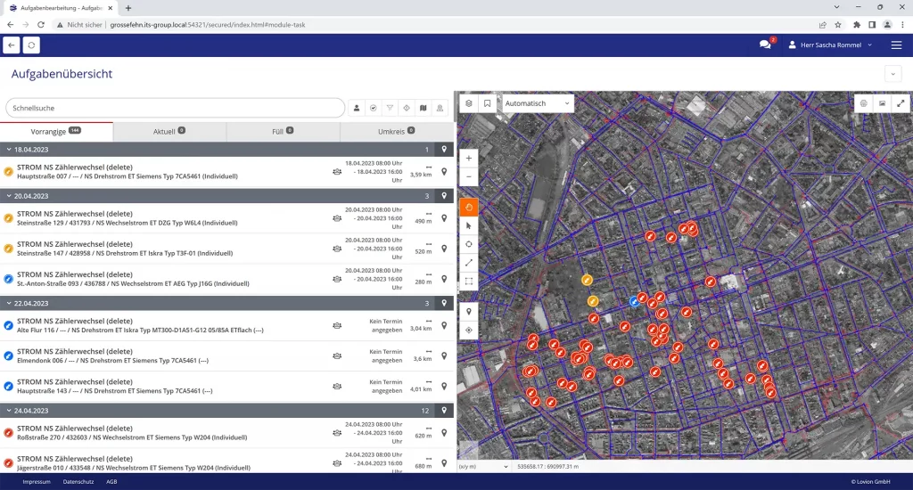Zoom in on the map
Image resolution: width=913 pixels, height=490 pixels.
point(469,158)
